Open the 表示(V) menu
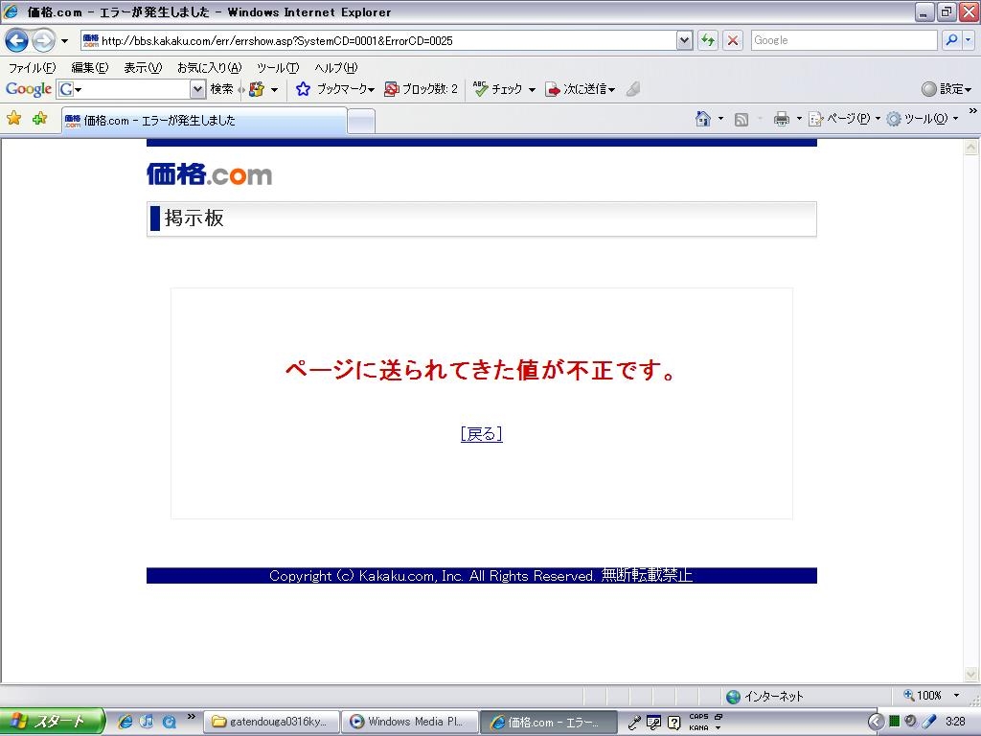Image resolution: width=981 pixels, height=736 pixels. click(143, 68)
